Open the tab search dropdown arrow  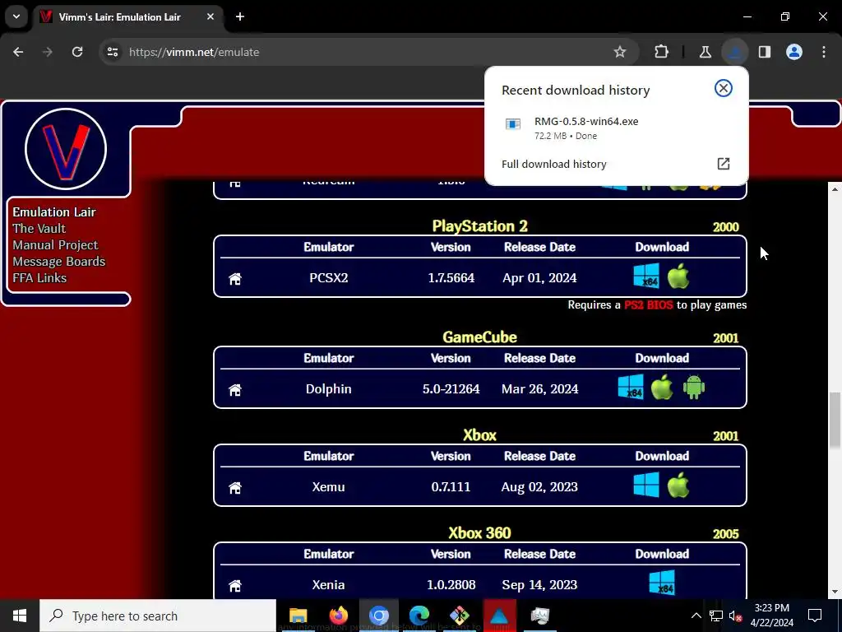click(x=16, y=16)
